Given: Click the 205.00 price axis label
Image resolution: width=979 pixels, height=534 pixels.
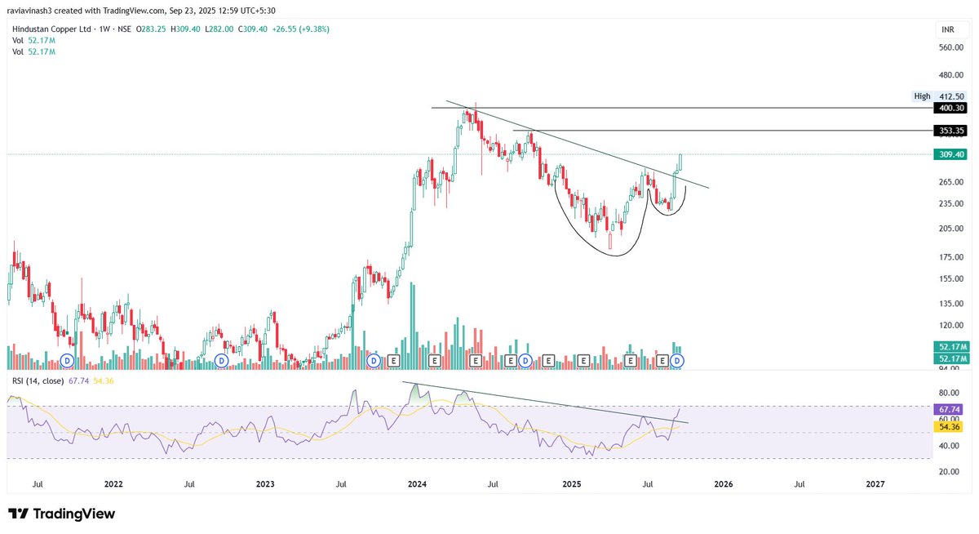Looking at the screenshot, I should tap(951, 229).
